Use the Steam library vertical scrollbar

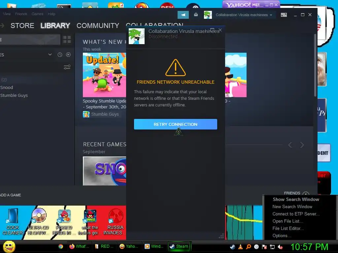(315, 65)
